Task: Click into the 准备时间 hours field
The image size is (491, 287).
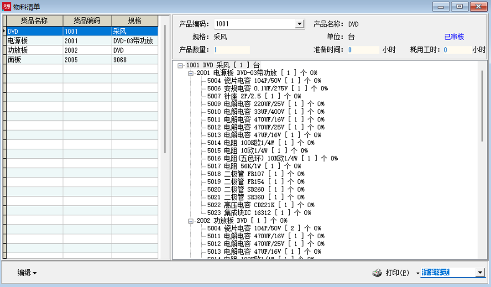Action: pos(363,50)
